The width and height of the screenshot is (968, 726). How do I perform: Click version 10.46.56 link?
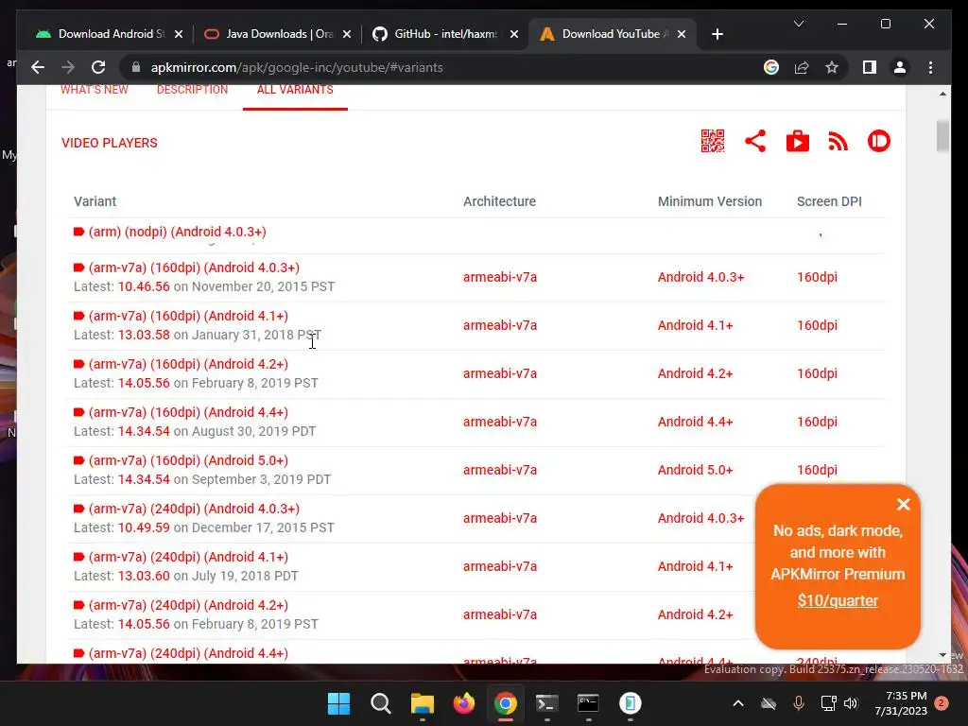point(144,286)
